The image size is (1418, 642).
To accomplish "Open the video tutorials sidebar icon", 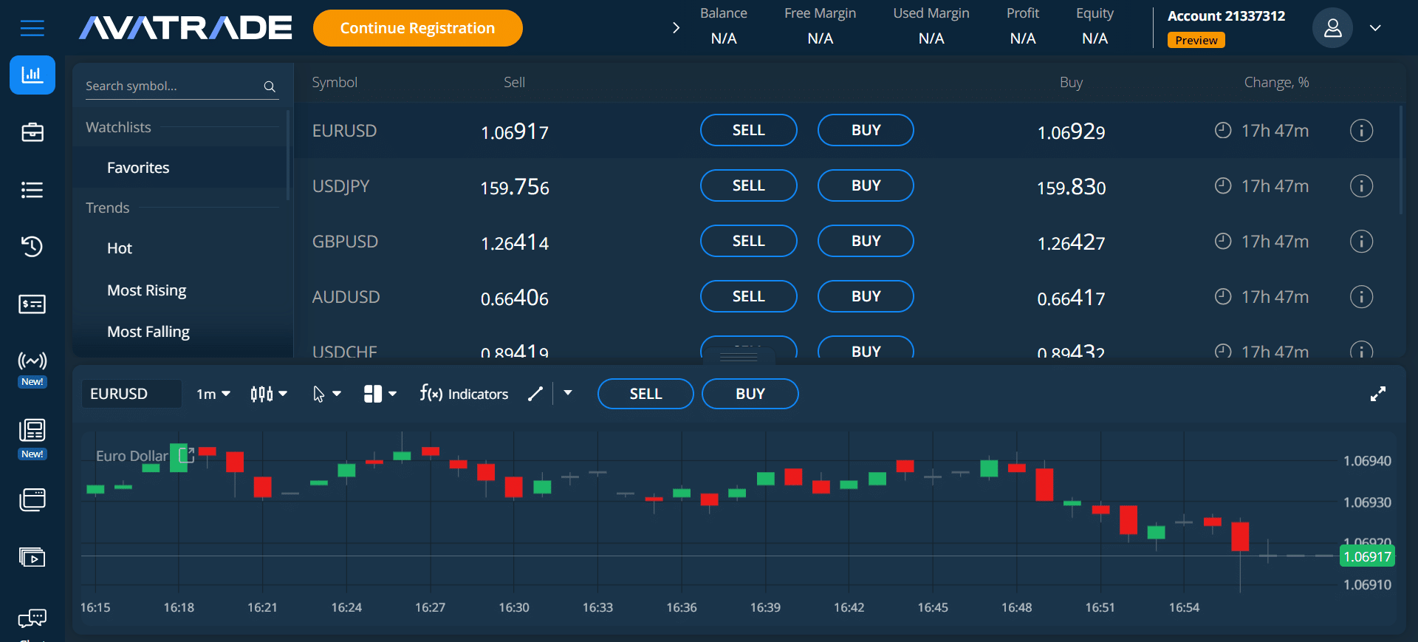I will point(32,557).
